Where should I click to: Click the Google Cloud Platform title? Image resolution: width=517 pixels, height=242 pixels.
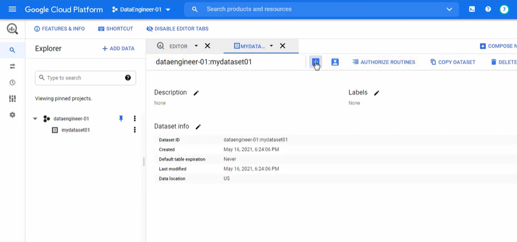[x=64, y=10]
